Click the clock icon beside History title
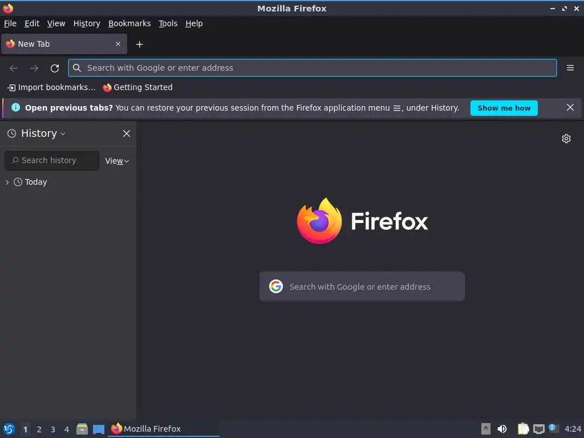The width and height of the screenshot is (584, 438). coord(12,133)
